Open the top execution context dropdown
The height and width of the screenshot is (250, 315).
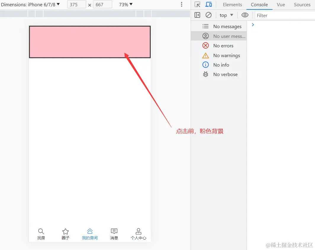[x=226, y=15]
